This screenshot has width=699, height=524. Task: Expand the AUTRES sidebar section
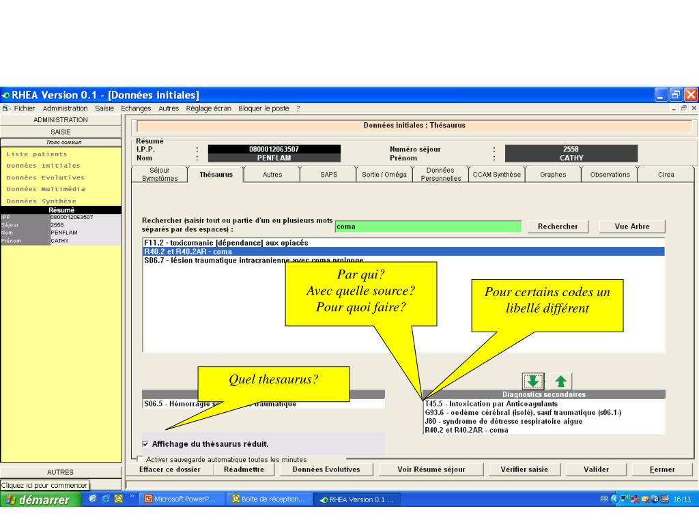tap(61, 472)
